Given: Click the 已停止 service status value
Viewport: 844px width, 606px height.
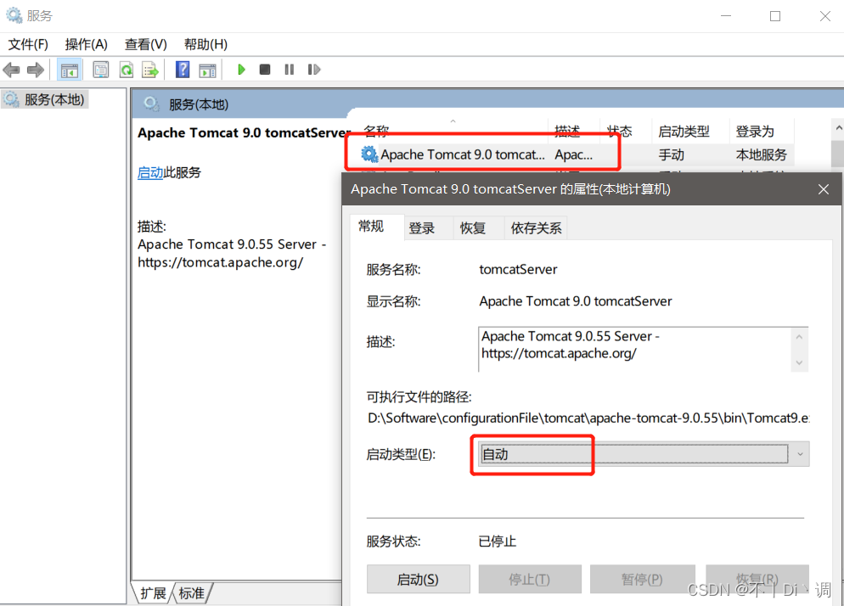Looking at the screenshot, I should click(x=498, y=541).
